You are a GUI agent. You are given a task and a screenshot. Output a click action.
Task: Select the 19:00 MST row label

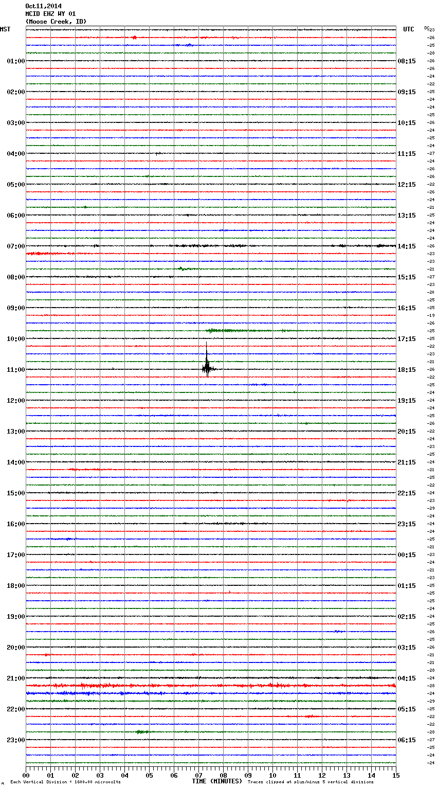pos(15,617)
